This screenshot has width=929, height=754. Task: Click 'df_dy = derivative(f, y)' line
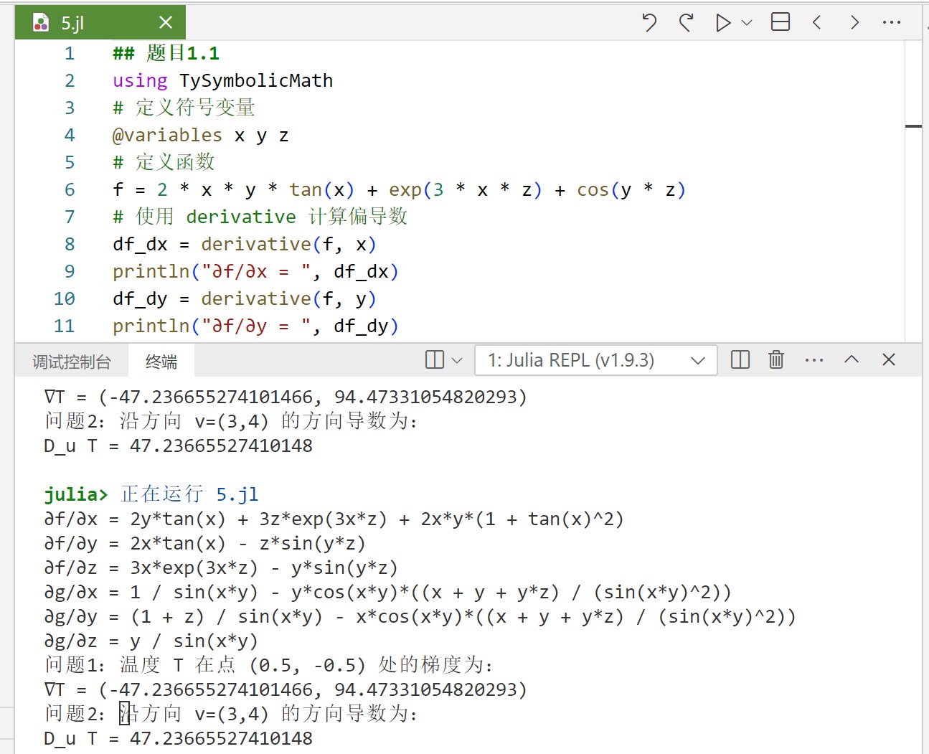(245, 298)
